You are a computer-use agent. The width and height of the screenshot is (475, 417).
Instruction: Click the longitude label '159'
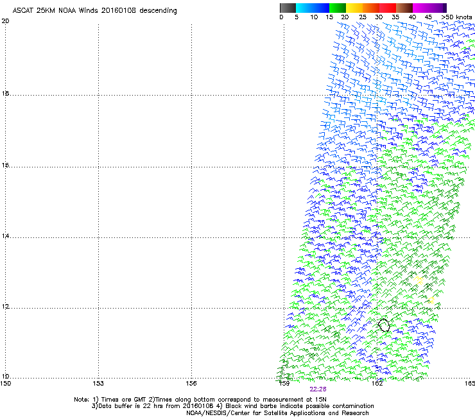click(284, 384)
